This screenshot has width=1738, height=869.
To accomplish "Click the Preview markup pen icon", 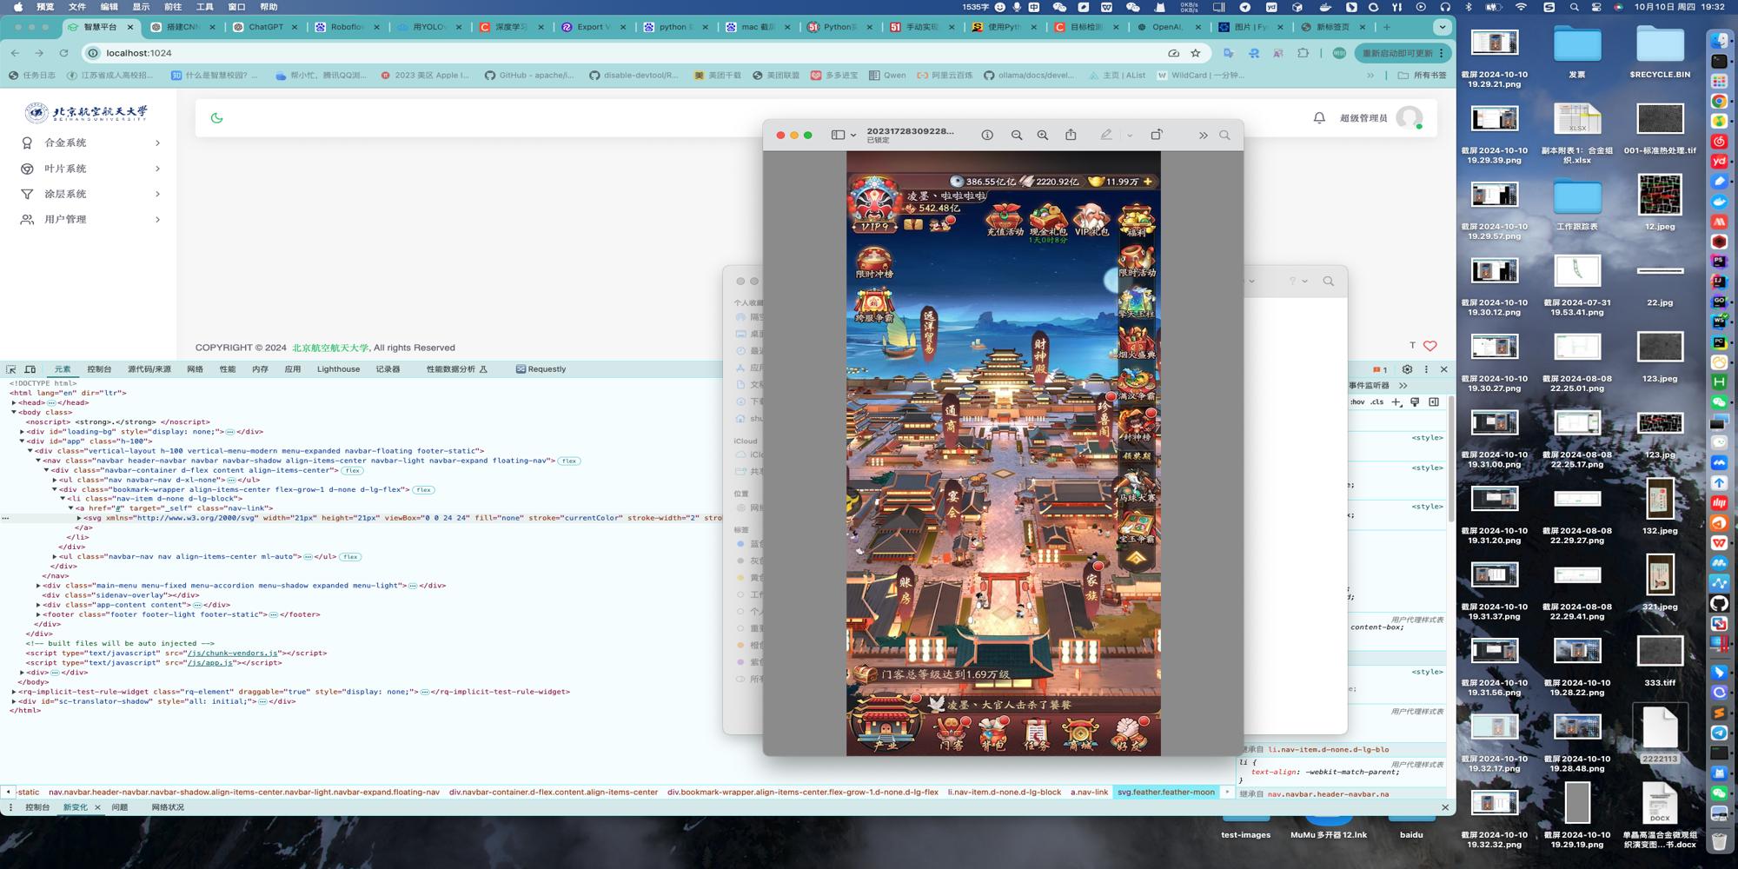I will click(x=1105, y=135).
